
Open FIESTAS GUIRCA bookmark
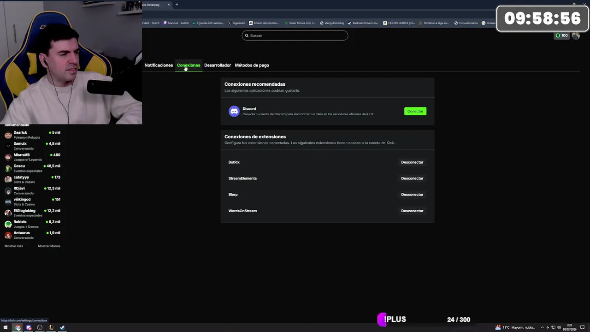click(x=399, y=23)
